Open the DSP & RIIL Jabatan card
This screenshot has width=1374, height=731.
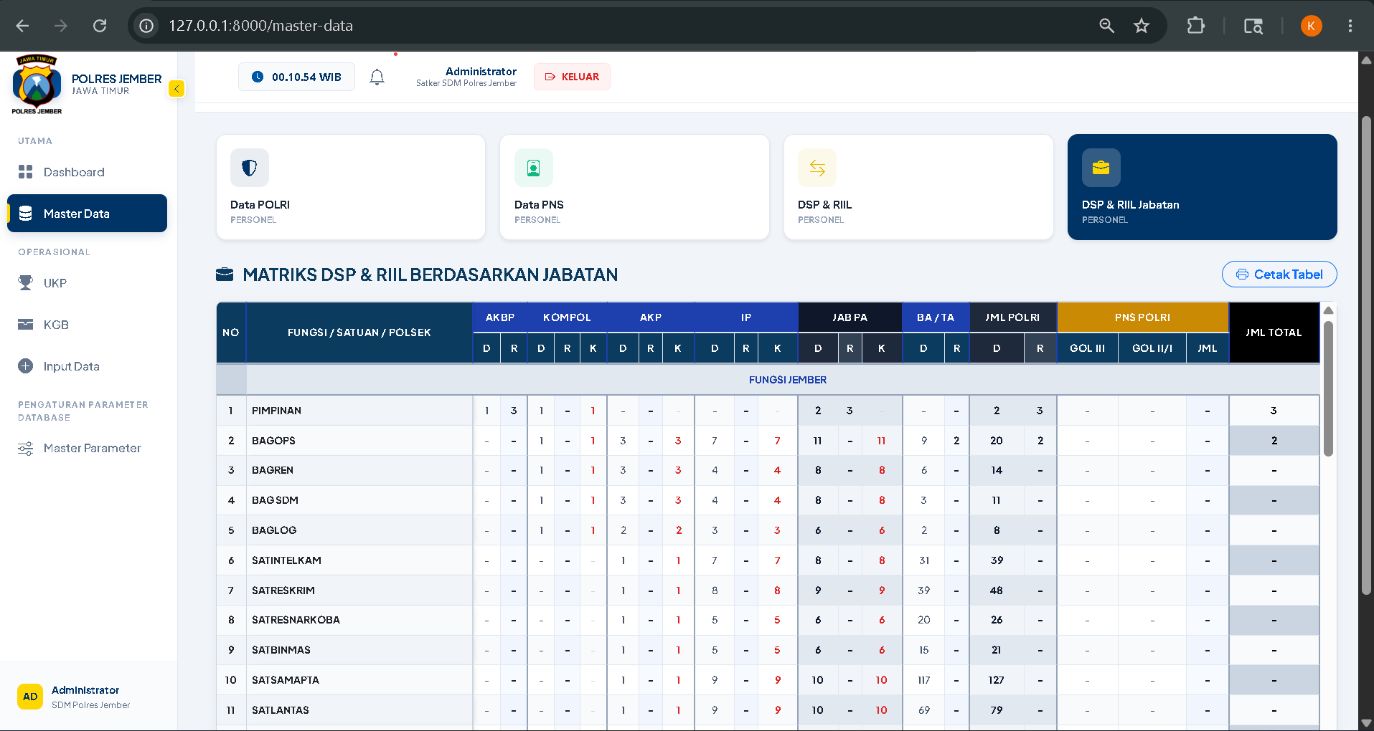(x=1202, y=187)
